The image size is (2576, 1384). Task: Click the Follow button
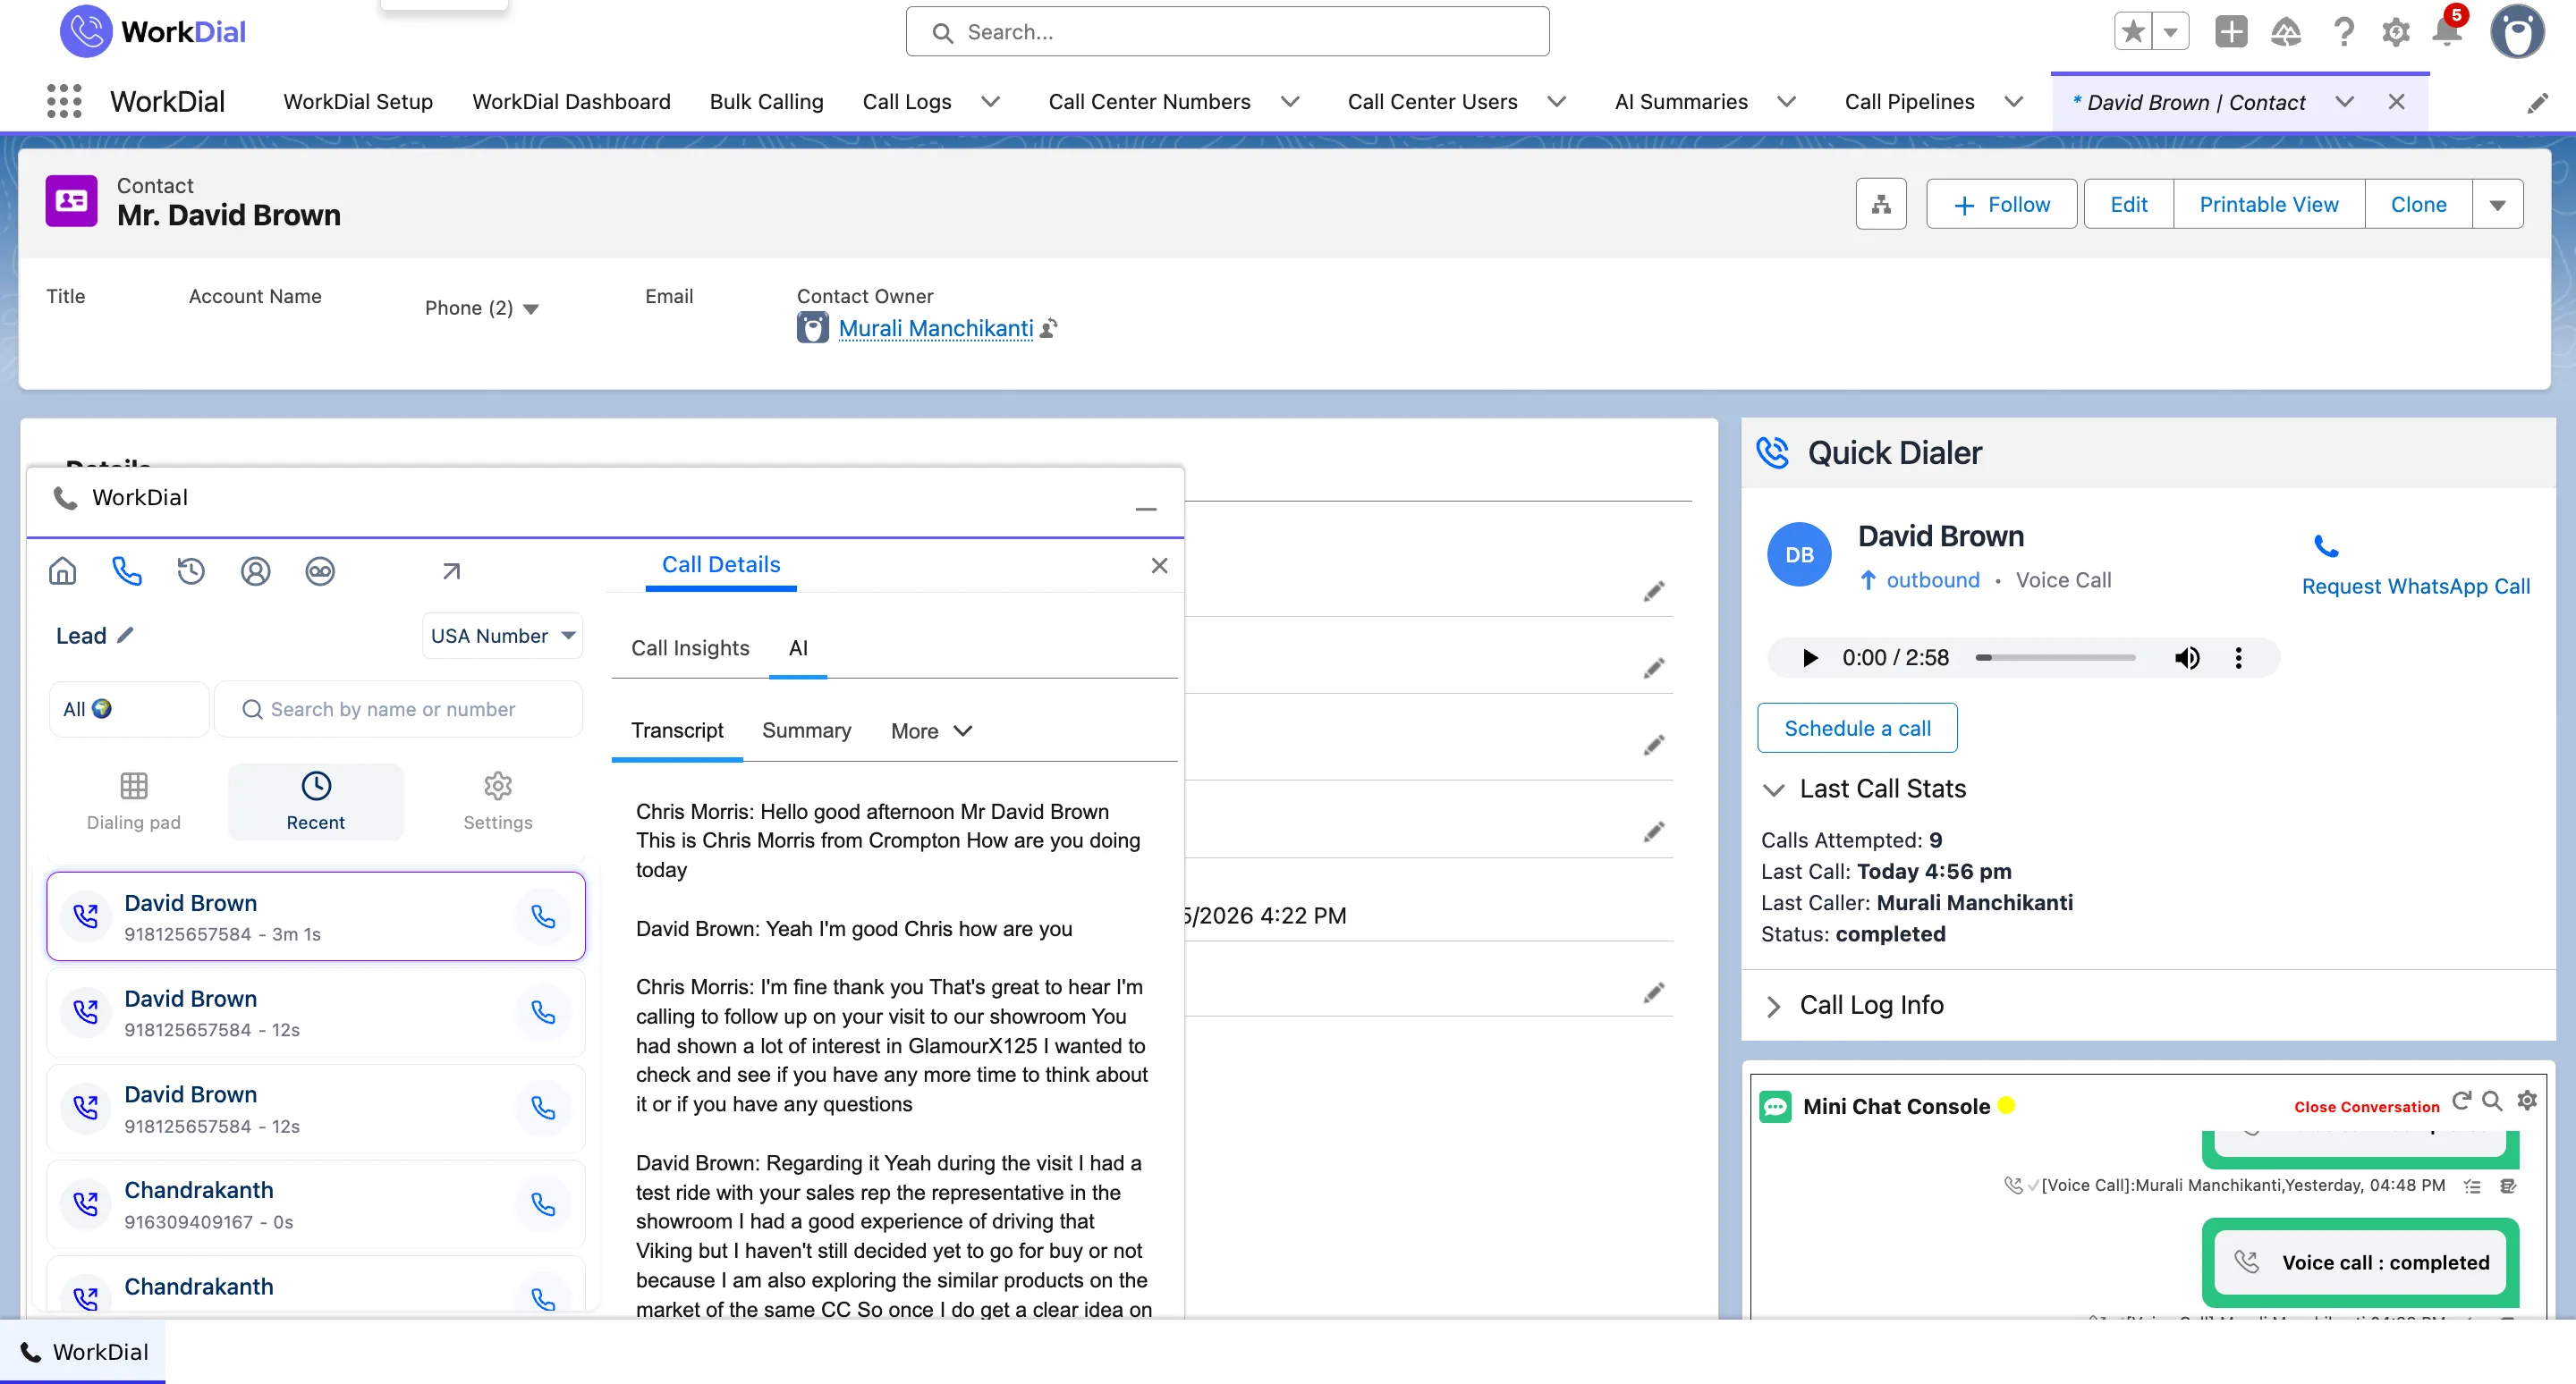pos(2001,204)
